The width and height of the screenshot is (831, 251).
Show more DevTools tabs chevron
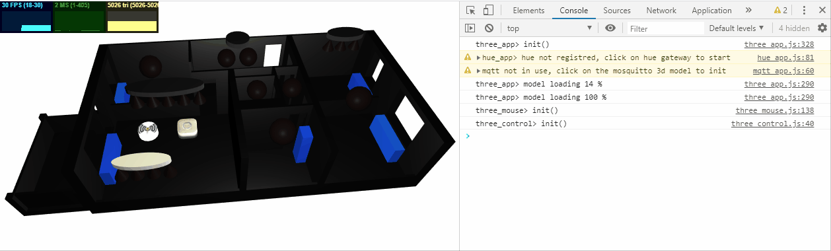tap(748, 11)
